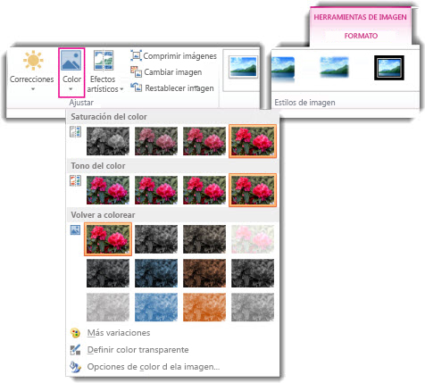The image size is (425, 383).
Task: Click the Restablecer imagen icon
Action: coord(137,87)
